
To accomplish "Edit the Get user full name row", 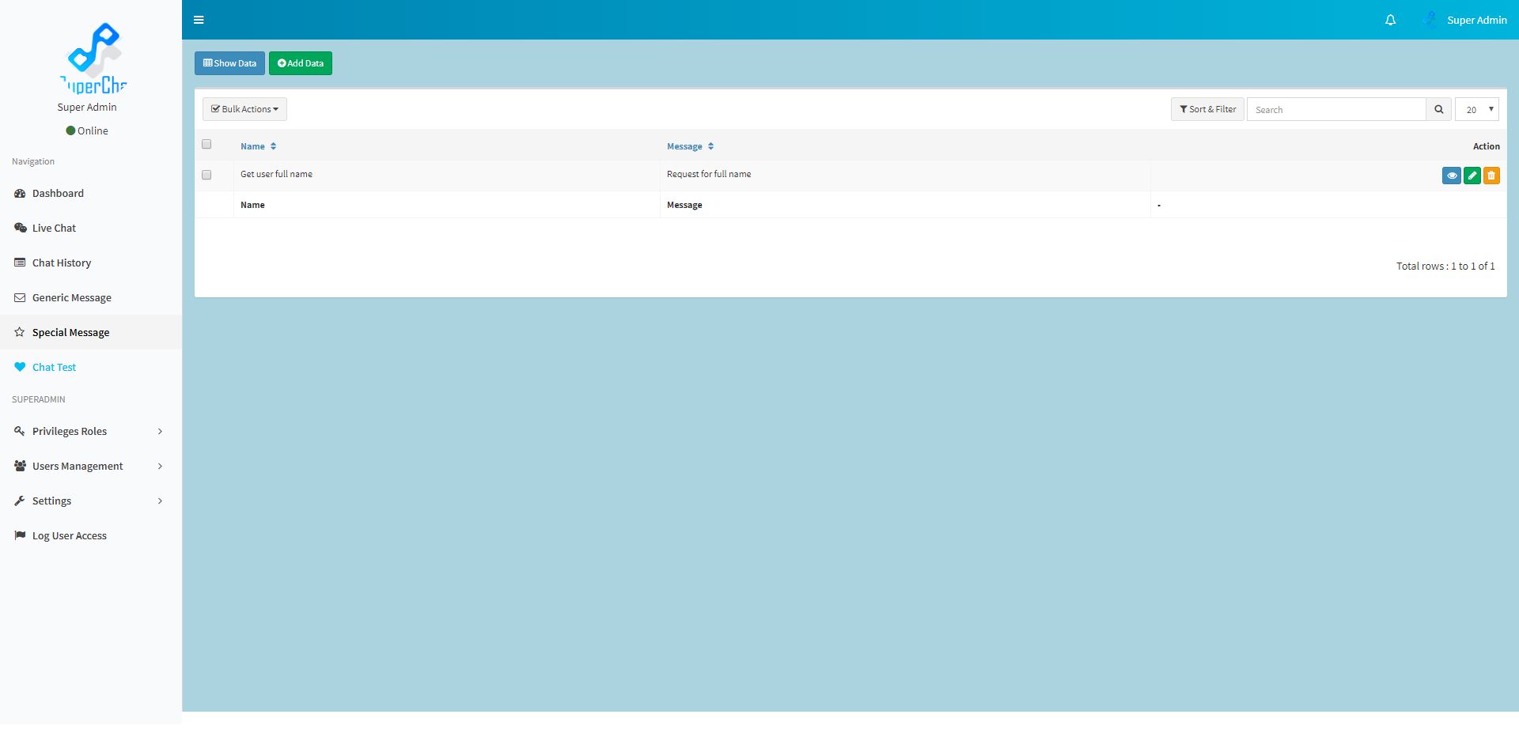I will tap(1472, 176).
